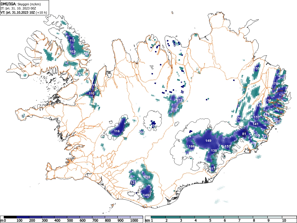297x223 pixels.
Task: Click the '335' visibility value on the map
Action: (257, 135)
